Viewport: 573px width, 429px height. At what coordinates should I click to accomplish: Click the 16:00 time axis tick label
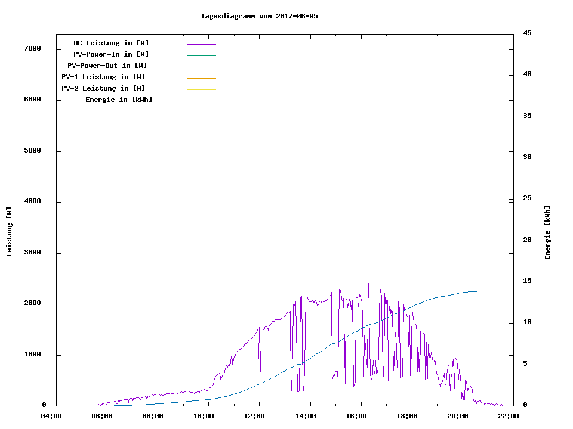pos(356,416)
